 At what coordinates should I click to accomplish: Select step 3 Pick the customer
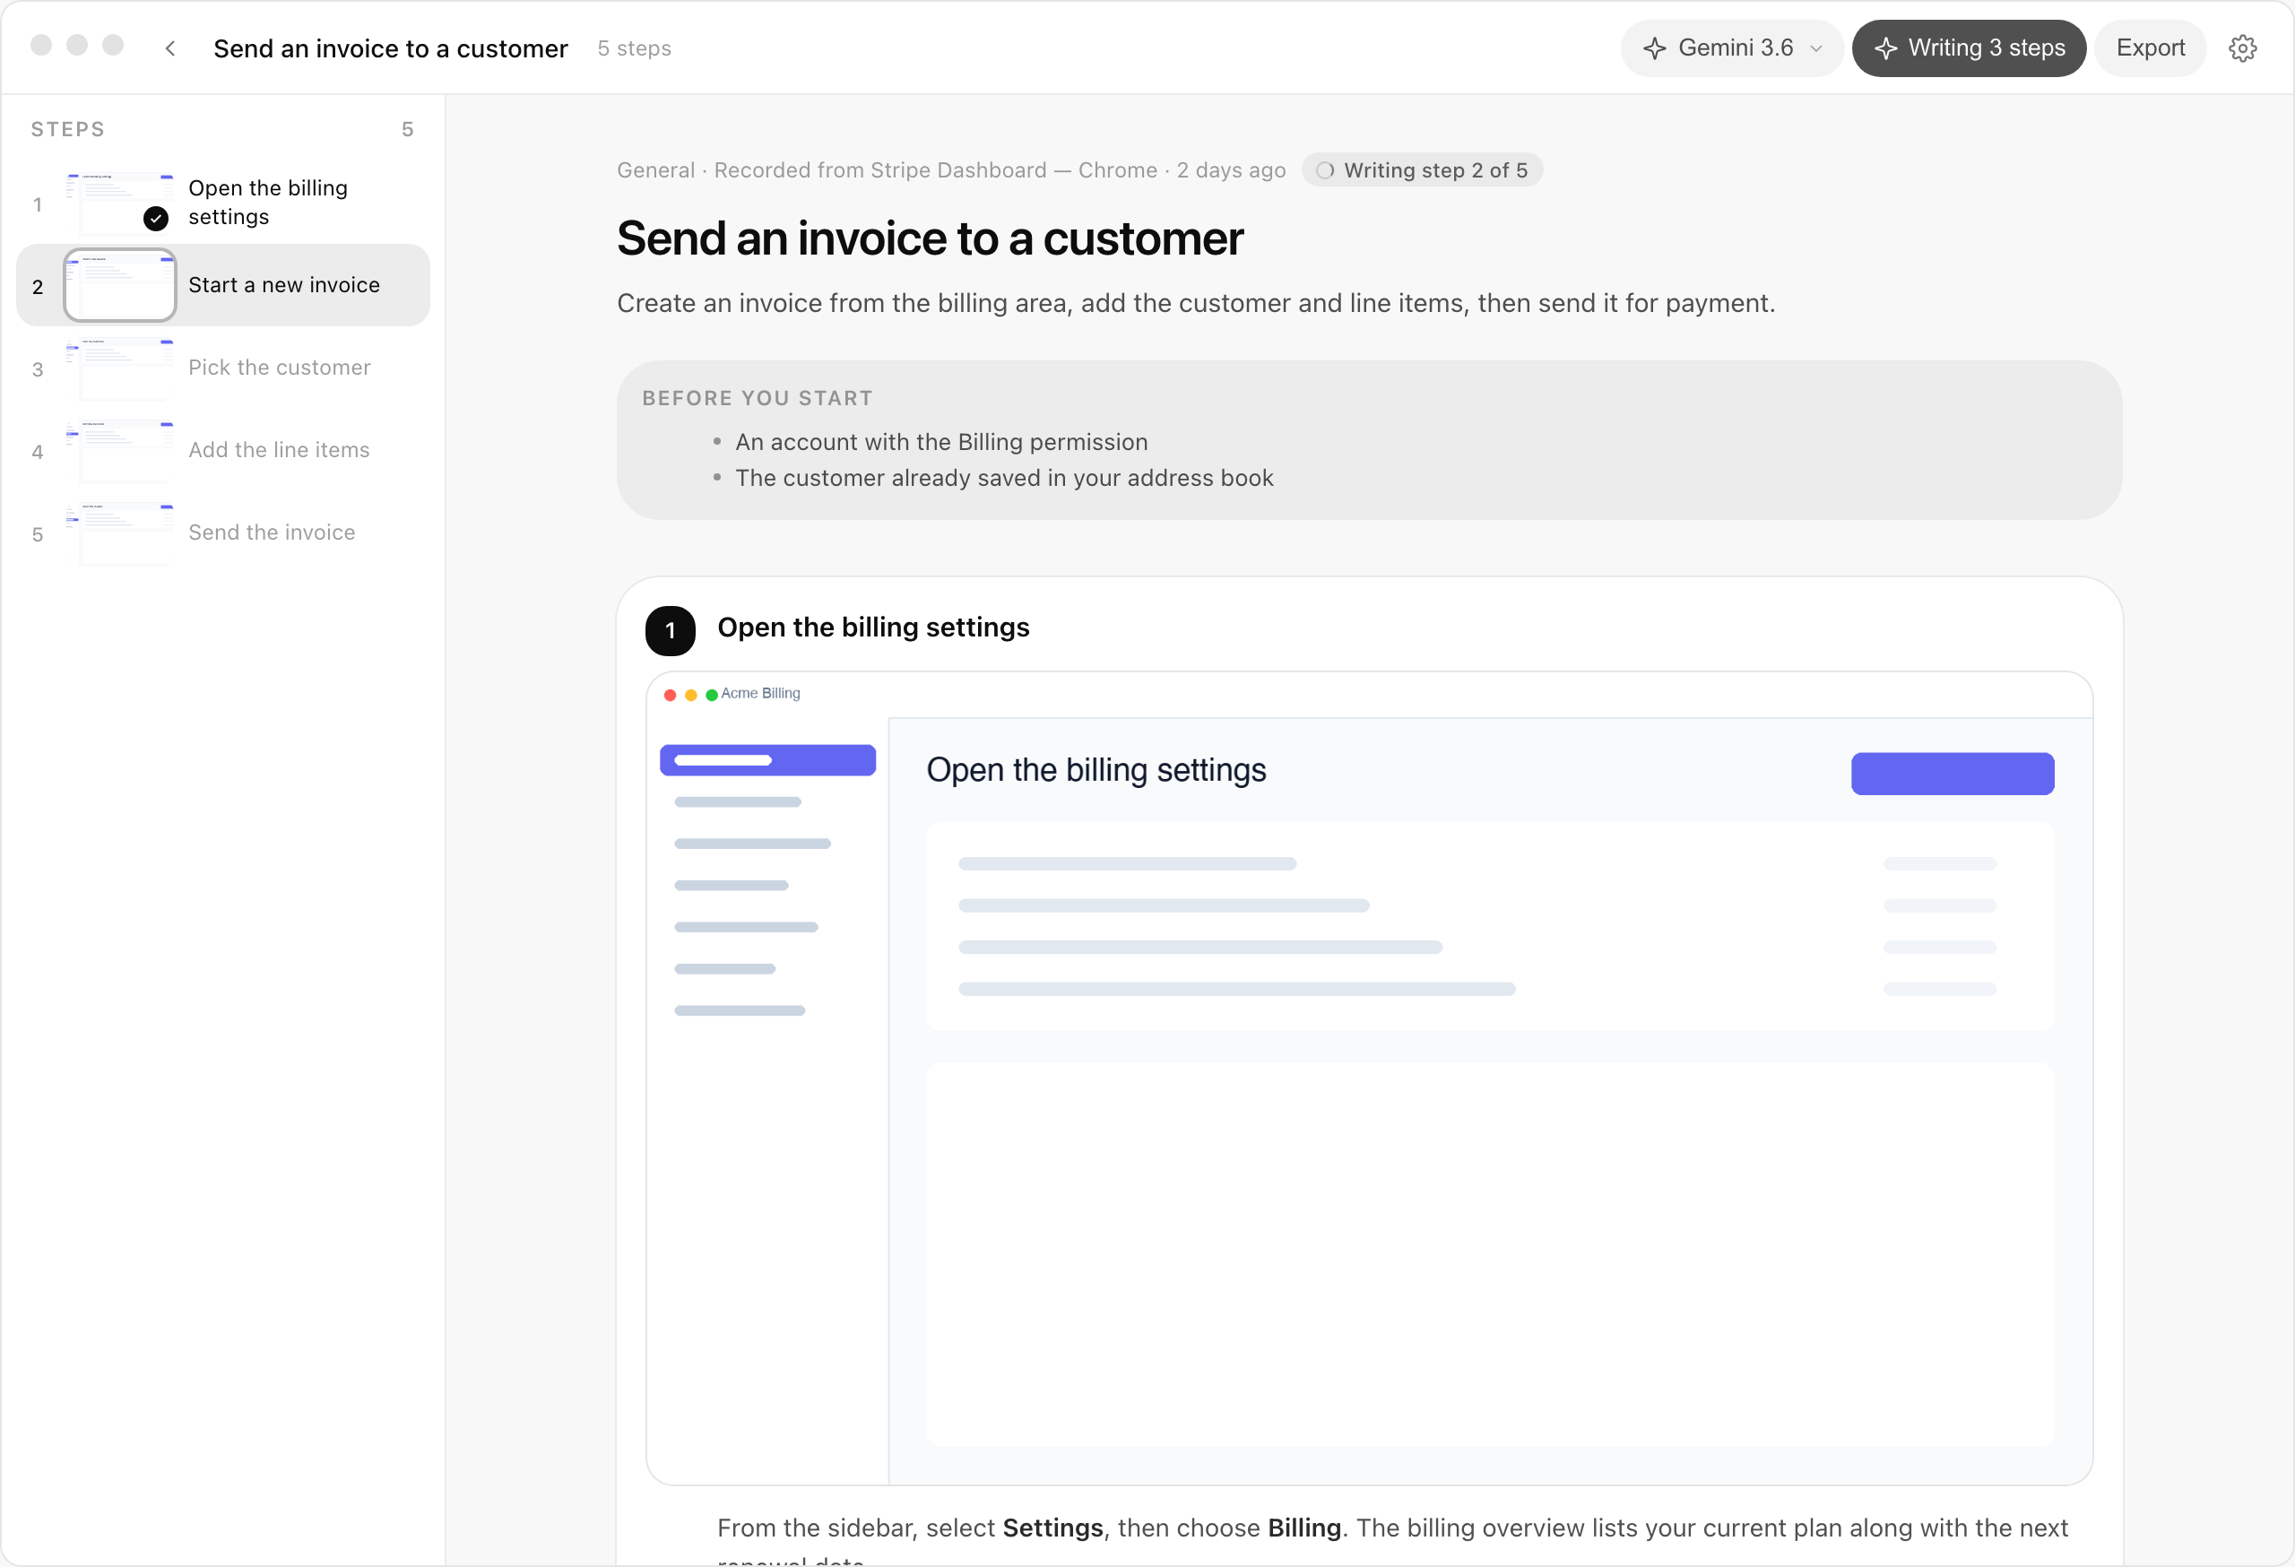pos(223,368)
